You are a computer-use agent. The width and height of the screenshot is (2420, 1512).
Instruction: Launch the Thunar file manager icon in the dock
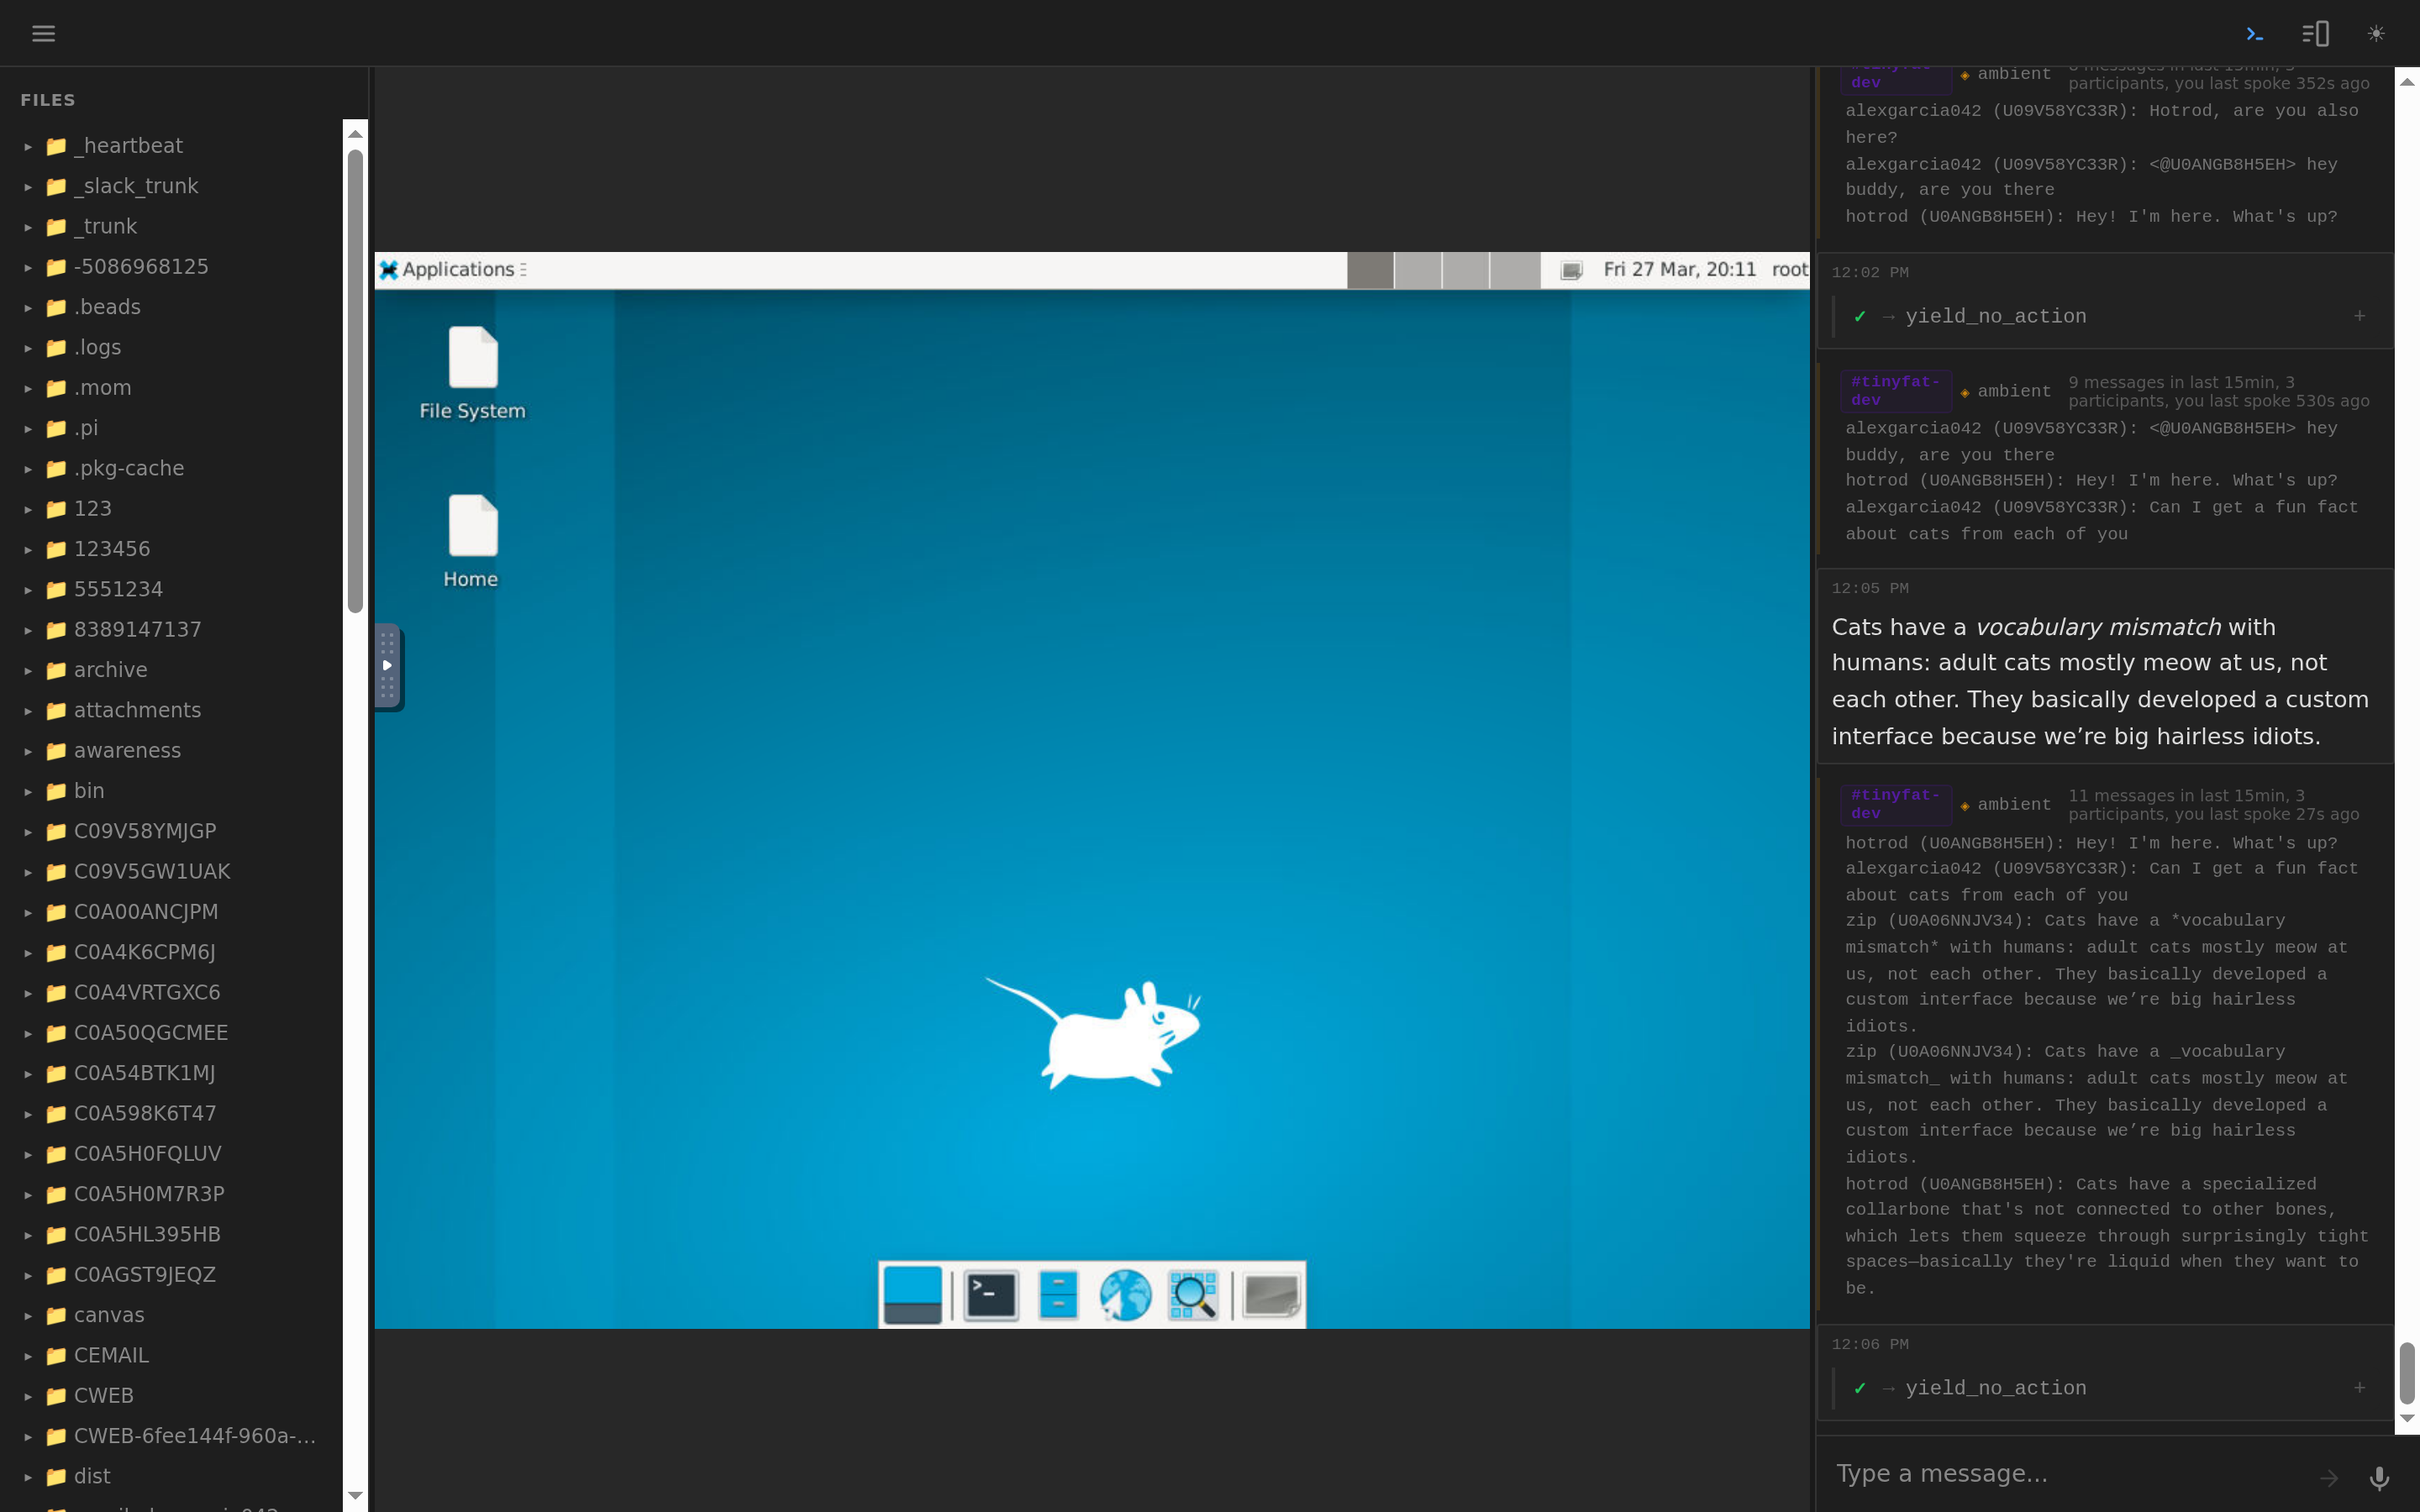tap(1056, 1294)
